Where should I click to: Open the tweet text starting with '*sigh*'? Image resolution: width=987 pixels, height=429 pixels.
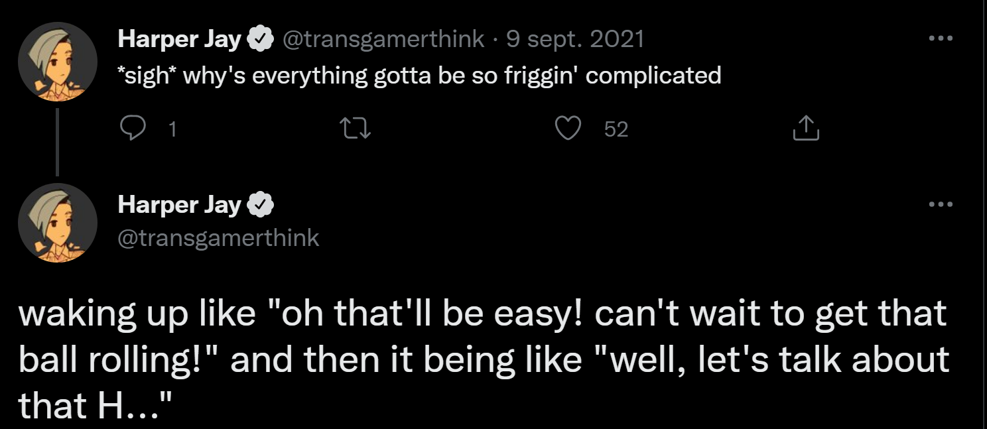pyautogui.click(x=419, y=76)
